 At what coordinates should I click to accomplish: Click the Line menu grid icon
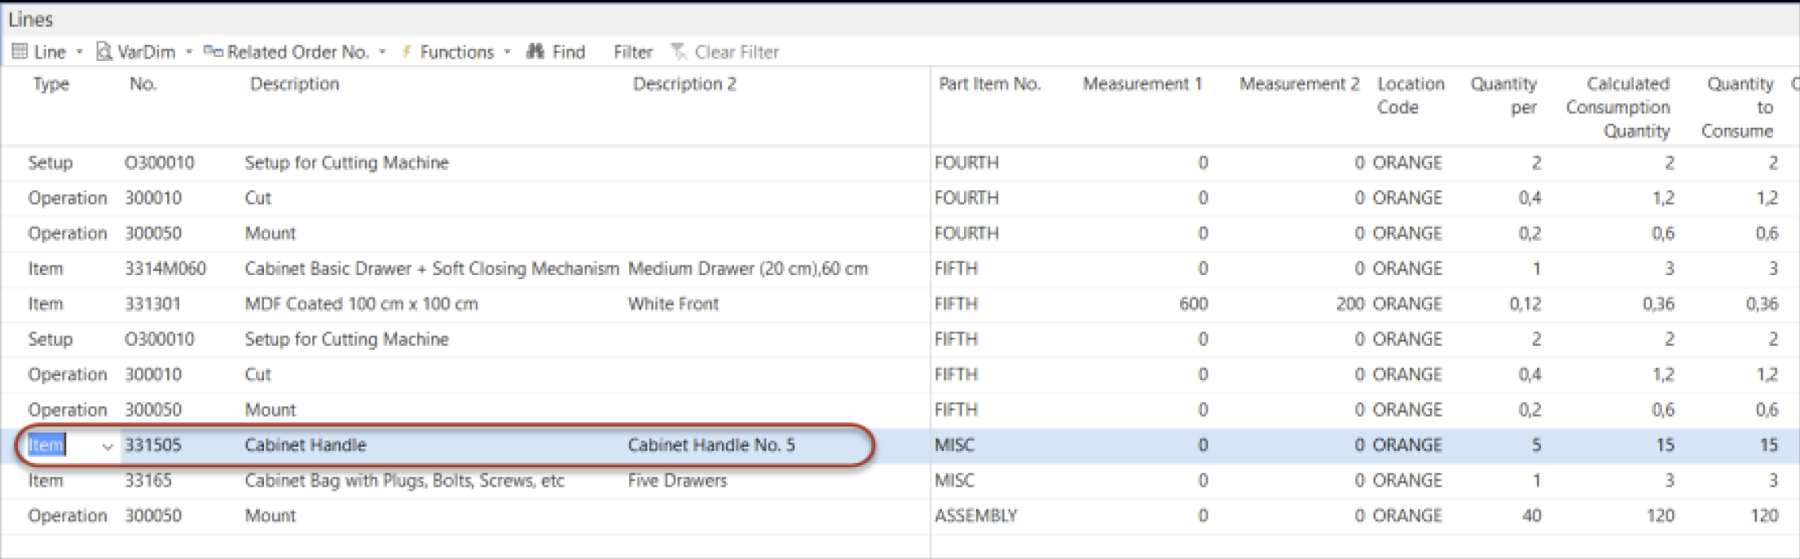pyautogui.click(x=20, y=52)
